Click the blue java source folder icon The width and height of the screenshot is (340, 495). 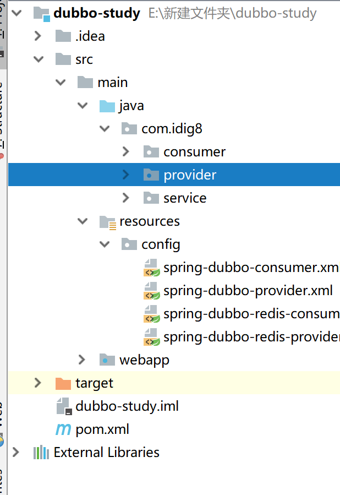coord(107,106)
